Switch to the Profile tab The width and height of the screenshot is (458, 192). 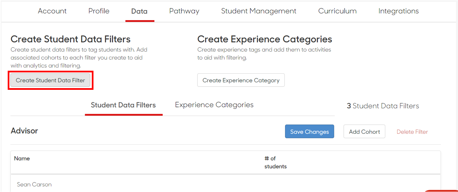(99, 11)
